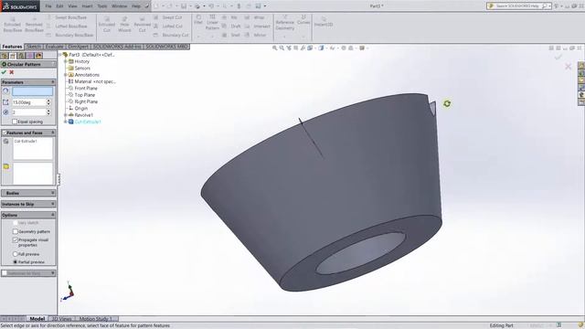Expand the Instances to Skip section
This screenshot has width=585, height=329.
tap(53, 205)
